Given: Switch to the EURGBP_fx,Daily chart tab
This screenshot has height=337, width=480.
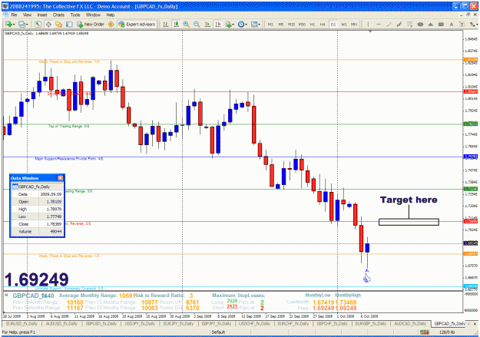Looking at the screenshot, I should tap(371, 323).
